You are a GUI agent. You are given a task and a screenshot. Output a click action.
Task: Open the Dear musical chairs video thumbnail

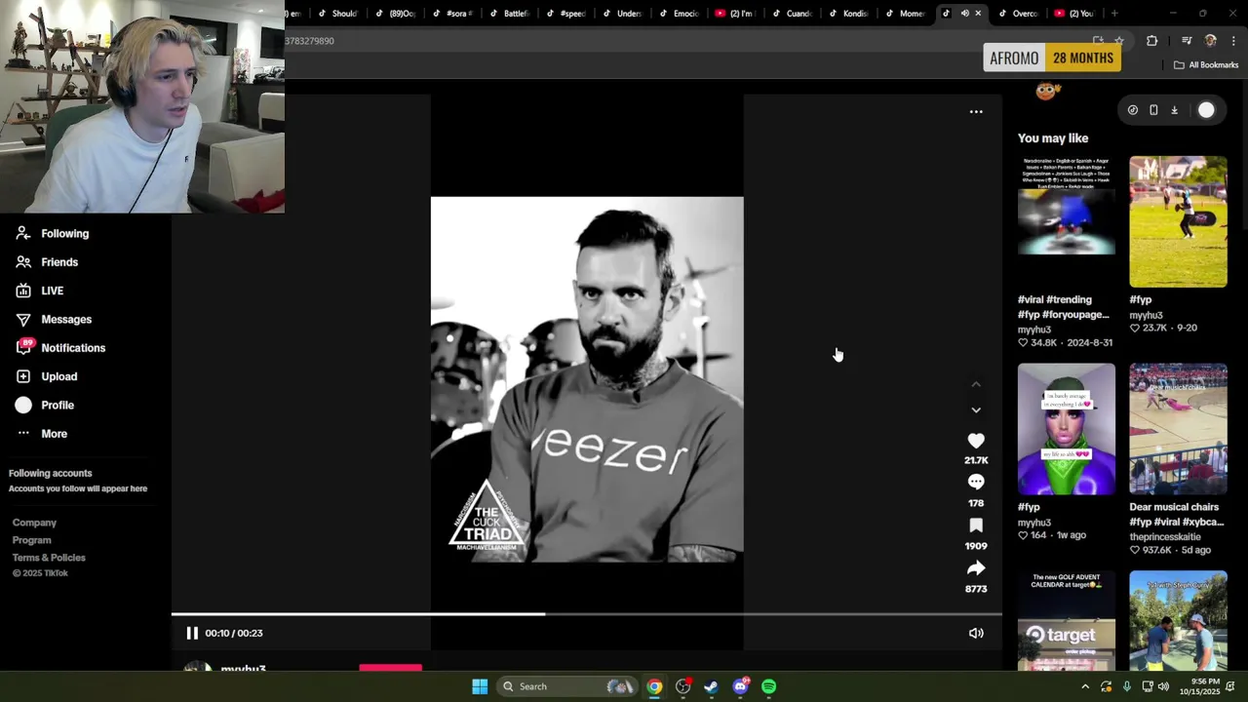1178,429
